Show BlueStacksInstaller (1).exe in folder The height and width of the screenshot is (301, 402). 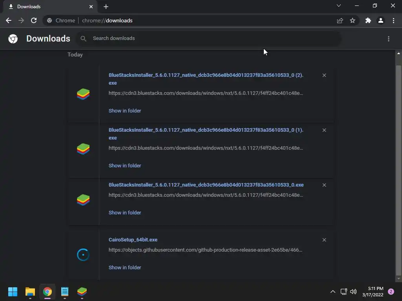pos(125,166)
